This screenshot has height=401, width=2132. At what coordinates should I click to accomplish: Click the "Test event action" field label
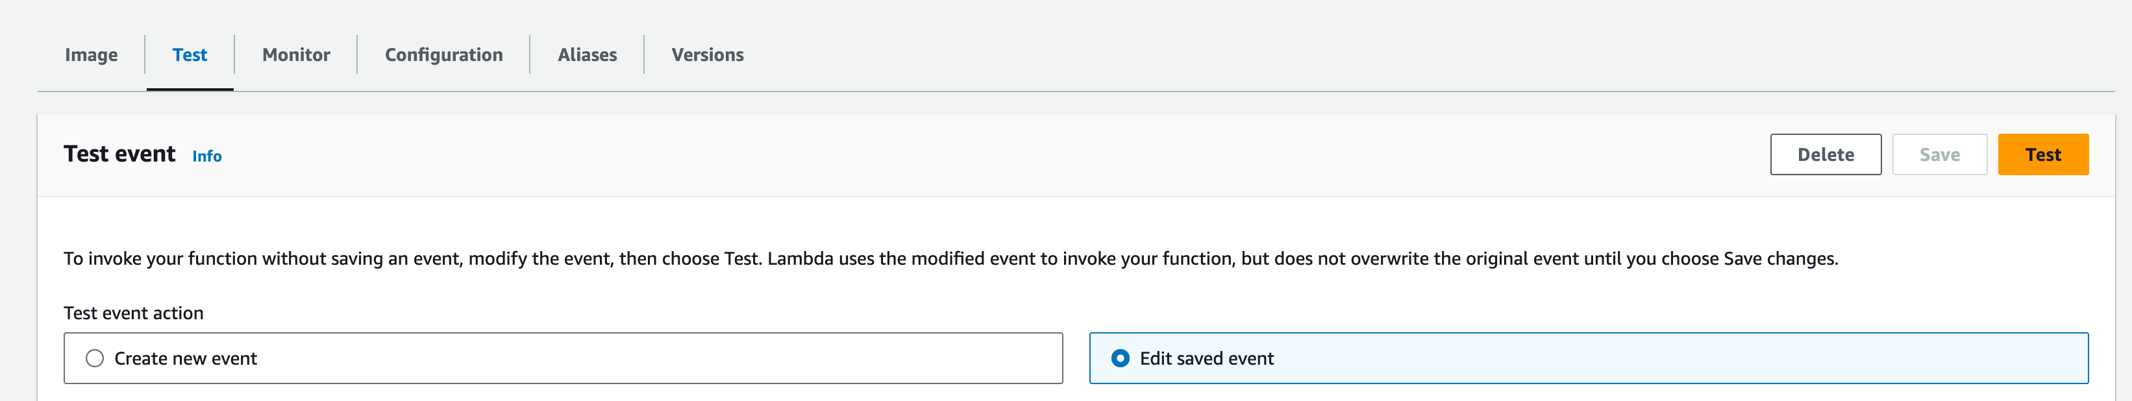coord(133,313)
